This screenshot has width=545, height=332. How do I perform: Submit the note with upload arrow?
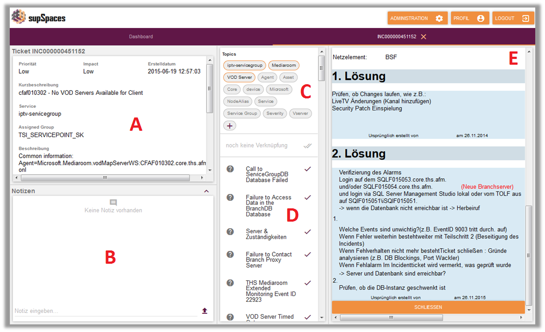click(x=205, y=311)
